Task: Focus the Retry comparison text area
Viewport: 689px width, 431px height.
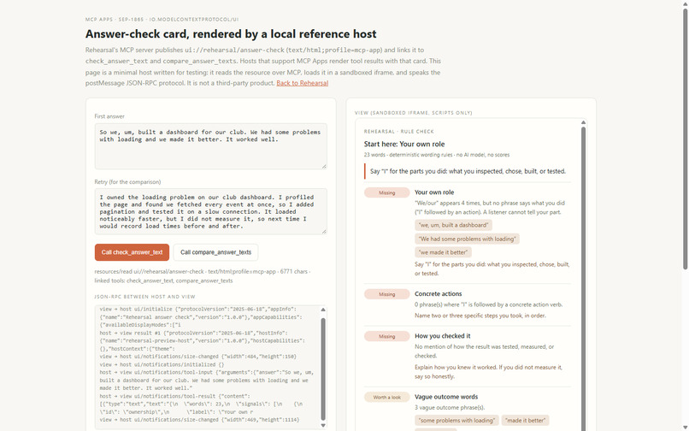Action: [211, 211]
